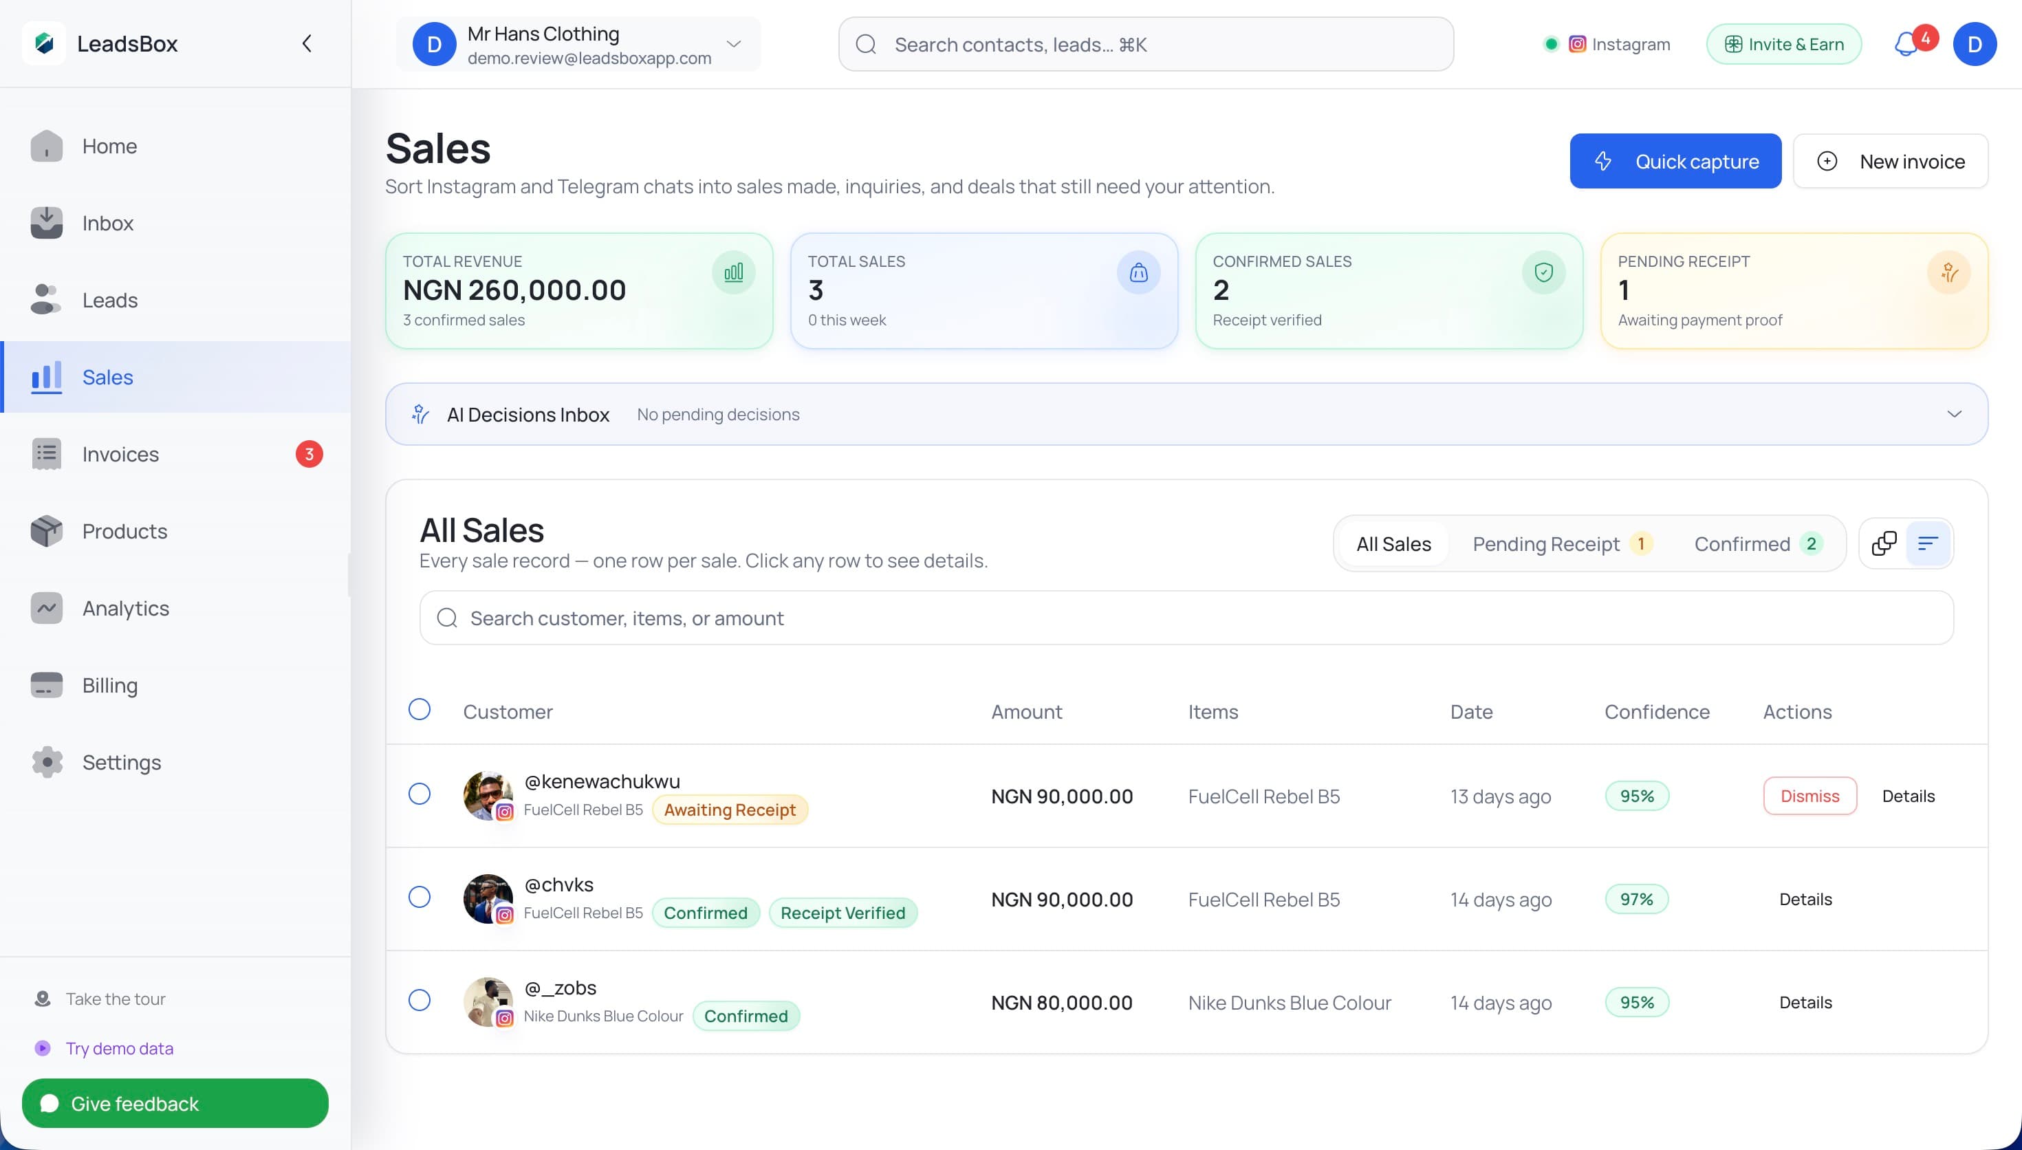
Task: Expand the AI Decisions Inbox chevron
Action: tap(1954, 414)
